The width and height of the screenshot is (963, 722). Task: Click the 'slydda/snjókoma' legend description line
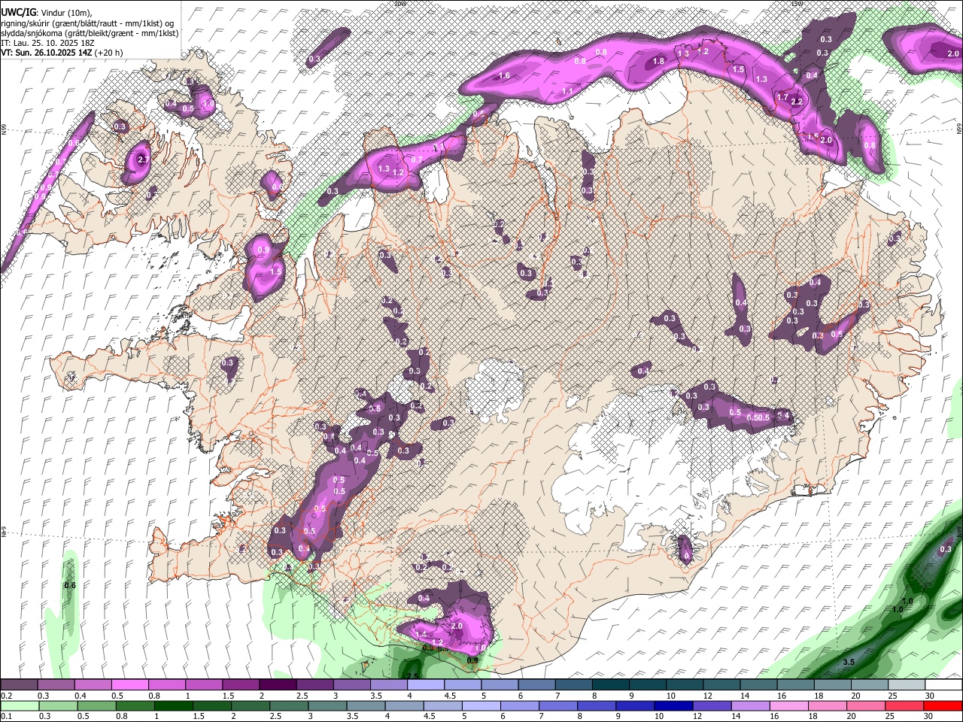click(x=90, y=33)
